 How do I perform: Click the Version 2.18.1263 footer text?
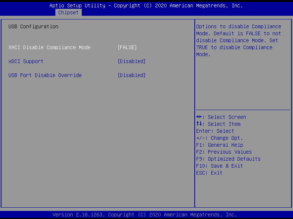click(x=144, y=215)
